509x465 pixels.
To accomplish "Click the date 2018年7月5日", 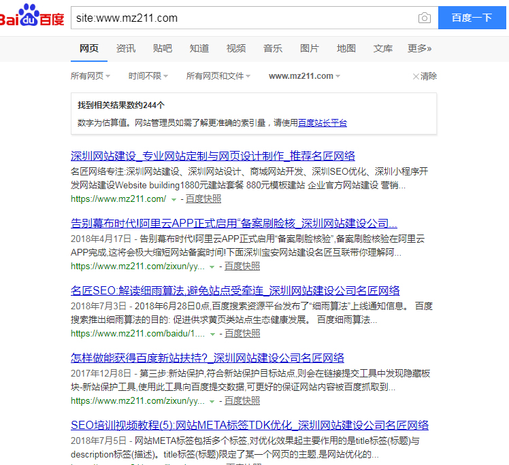I will pos(99,441).
